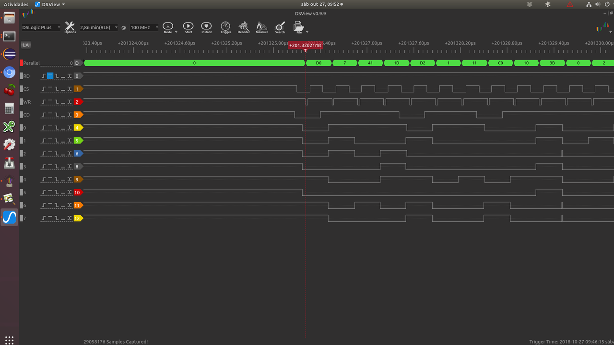Screen dimensions: 614x345
Task: Click the +201.32621ms trigger marker
Action: (305, 45)
